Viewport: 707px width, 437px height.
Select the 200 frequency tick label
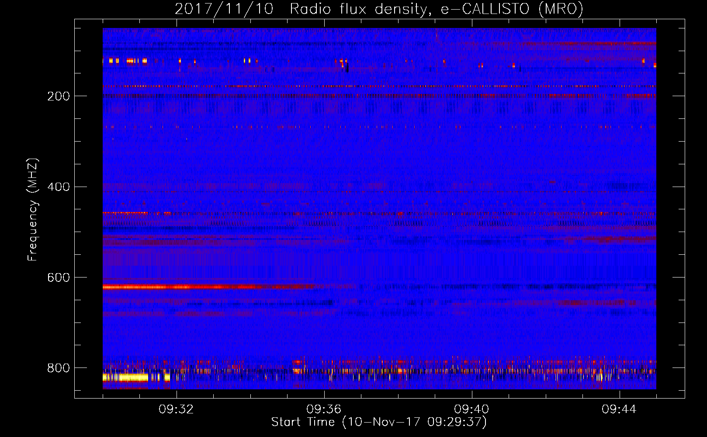tap(59, 96)
